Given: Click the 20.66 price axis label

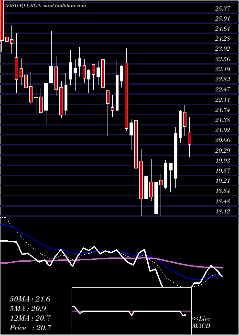Looking at the screenshot, I should 223,140.
